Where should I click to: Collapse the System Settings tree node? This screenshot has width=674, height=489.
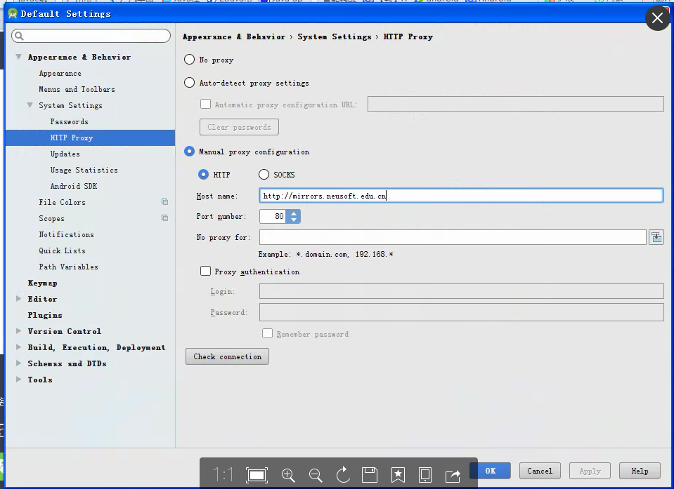30,105
